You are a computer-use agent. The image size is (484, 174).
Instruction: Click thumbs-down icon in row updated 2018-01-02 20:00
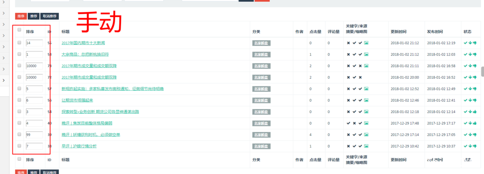475,77
